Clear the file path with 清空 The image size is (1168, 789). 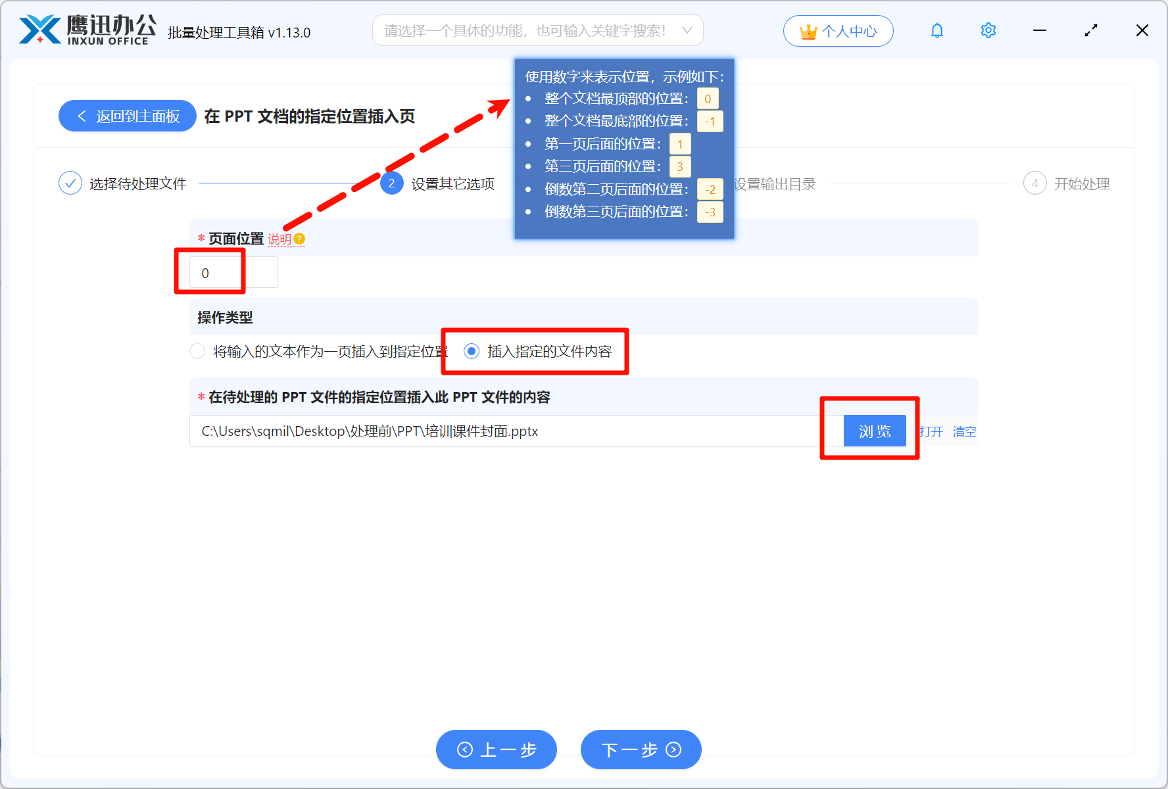[x=964, y=431]
